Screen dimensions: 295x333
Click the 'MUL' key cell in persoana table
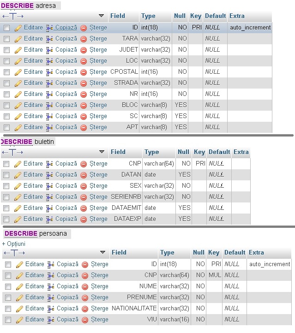tap(215, 275)
